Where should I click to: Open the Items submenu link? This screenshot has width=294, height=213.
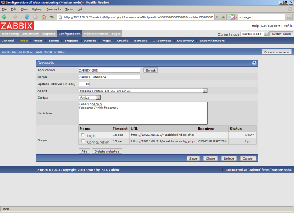[54, 41]
